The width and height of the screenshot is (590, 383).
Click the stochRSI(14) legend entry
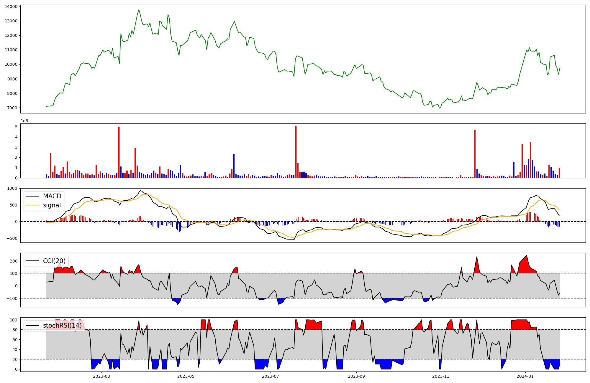click(x=62, y=326)
